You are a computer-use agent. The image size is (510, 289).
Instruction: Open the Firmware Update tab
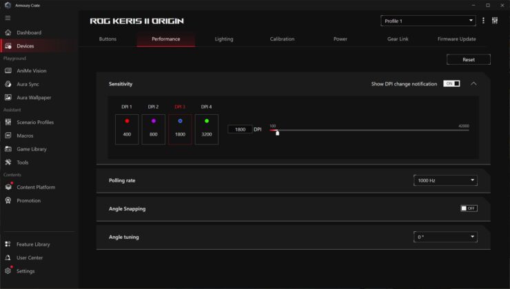[457, 39]
